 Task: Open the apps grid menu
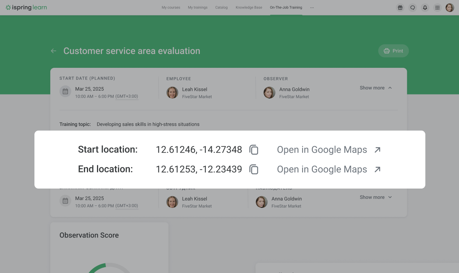[437, 8]
